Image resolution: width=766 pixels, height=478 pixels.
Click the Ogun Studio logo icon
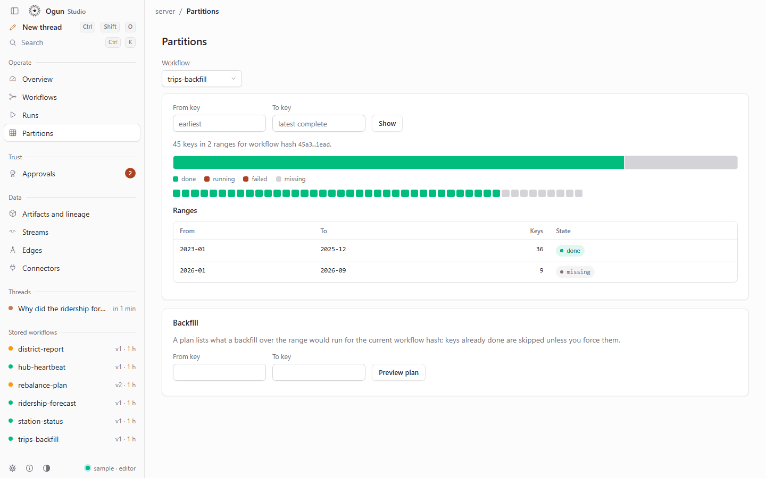point(35,11)
